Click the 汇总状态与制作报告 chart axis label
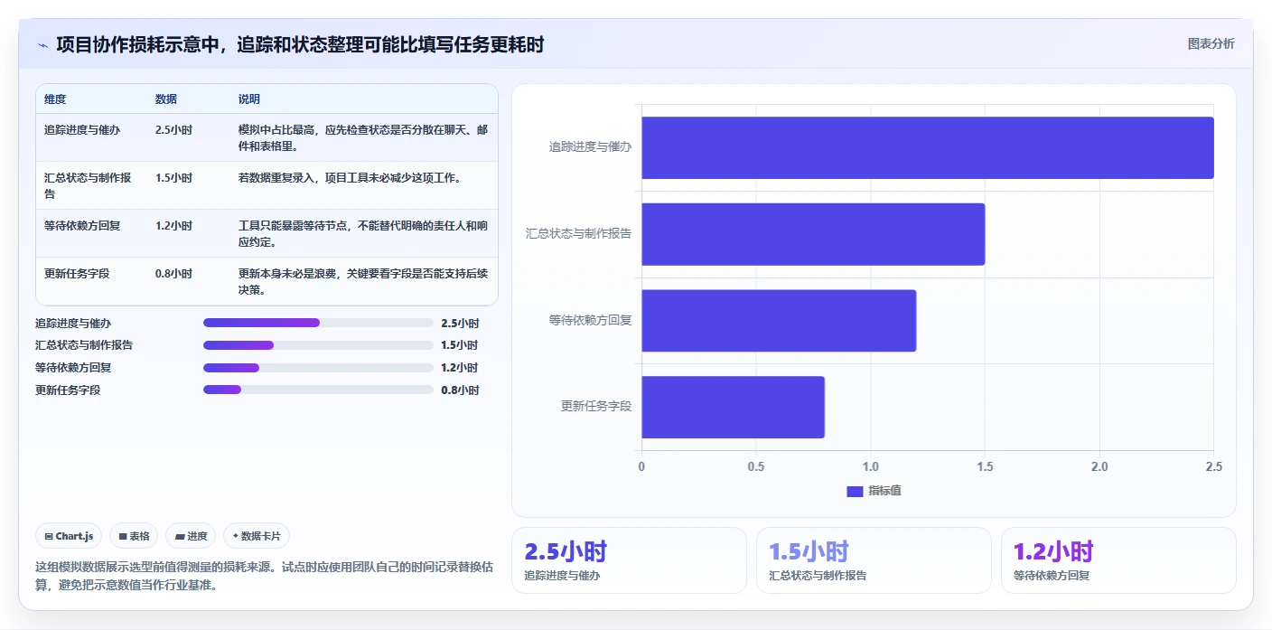This screenshot has width=1272, height=630. [x=578, y=233]
